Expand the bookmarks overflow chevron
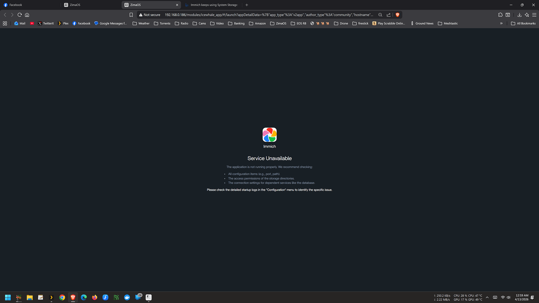Image resolution: width=539 pixels, height=303 pixels. (501, 23)
